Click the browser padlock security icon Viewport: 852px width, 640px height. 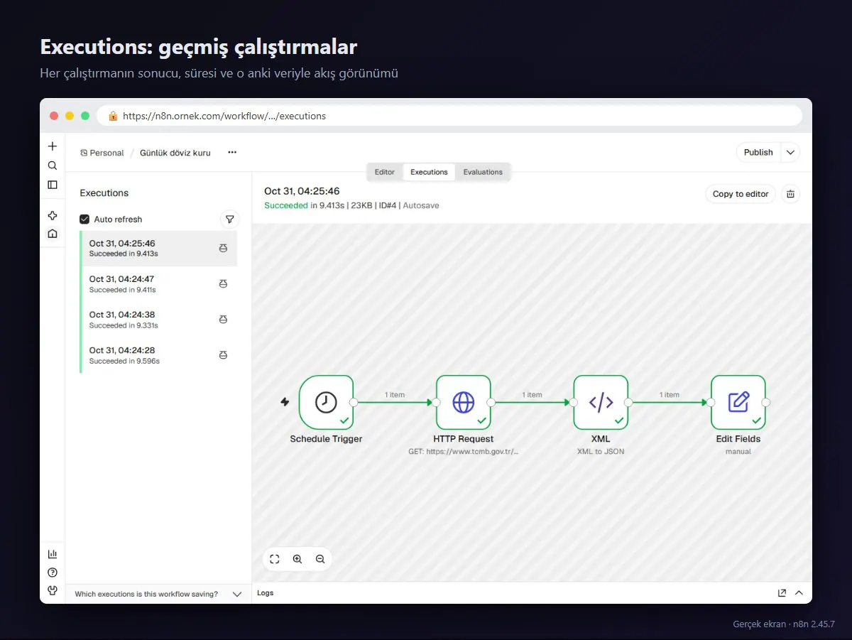(112, 116)
